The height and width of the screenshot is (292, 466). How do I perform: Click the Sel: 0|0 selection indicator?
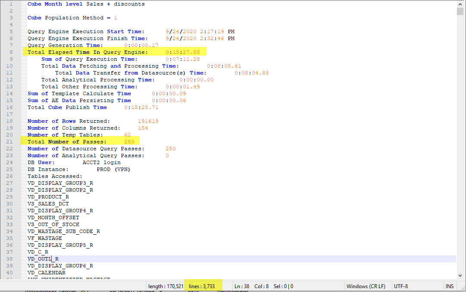click(x=282, y=286)
